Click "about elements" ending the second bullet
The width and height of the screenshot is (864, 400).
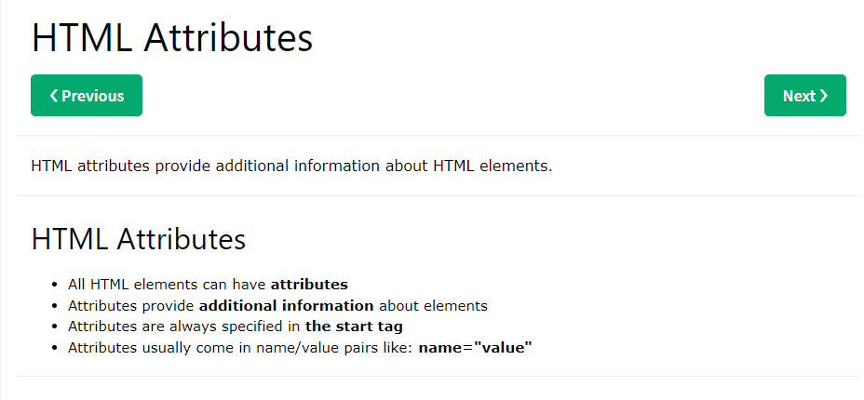pyautogui.click(x=433, y=305)
